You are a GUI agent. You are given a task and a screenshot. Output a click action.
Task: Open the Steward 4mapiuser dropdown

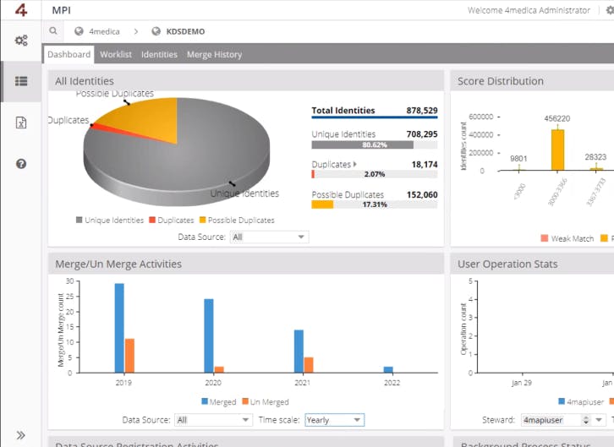[x=563, y=420]
